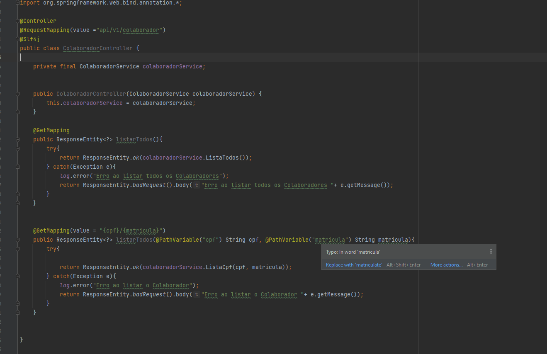Fold the try block containing ListaTodos()

17,148
